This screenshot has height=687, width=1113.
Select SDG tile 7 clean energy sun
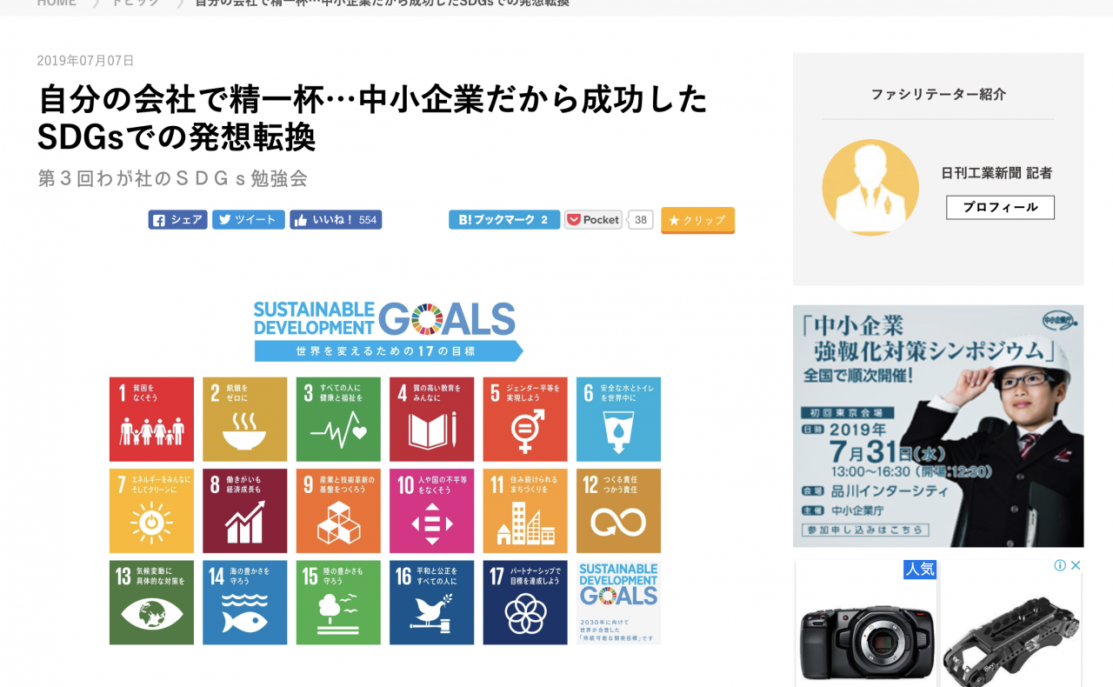pyautogui.click(x=151, y=511)
